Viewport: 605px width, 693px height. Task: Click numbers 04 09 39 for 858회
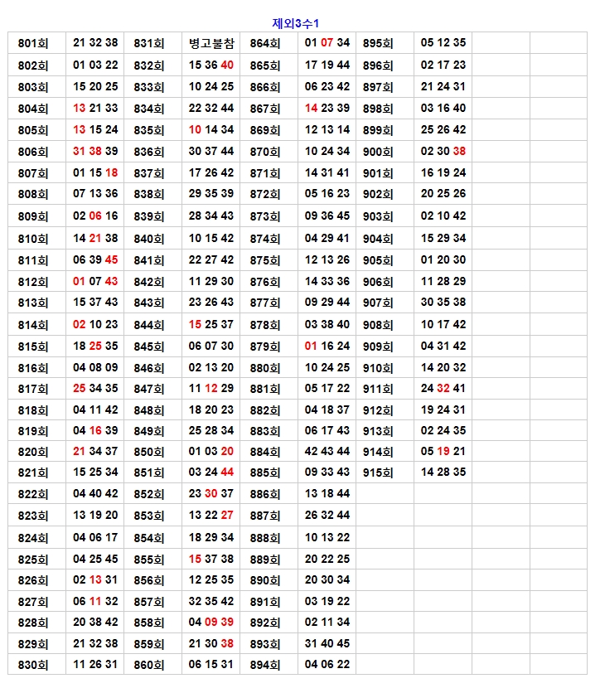pos(211,623)
